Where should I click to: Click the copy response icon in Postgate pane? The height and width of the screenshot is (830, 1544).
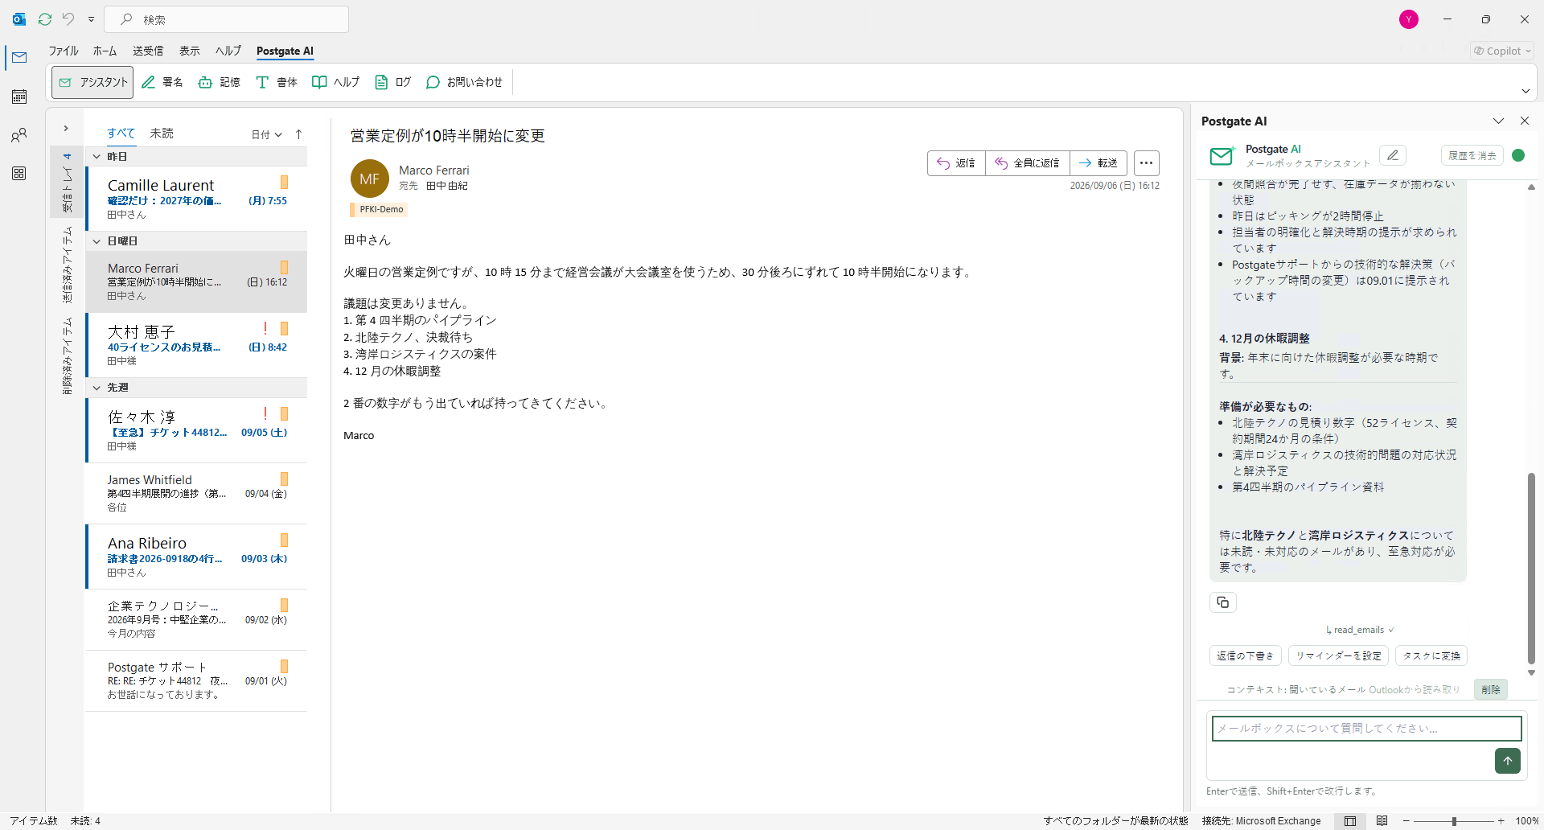tap(1223, 602)
